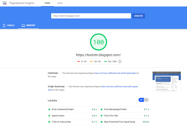
Task: Click the 0.8 s Speed Index value
Action: click(x=94, y=116)
